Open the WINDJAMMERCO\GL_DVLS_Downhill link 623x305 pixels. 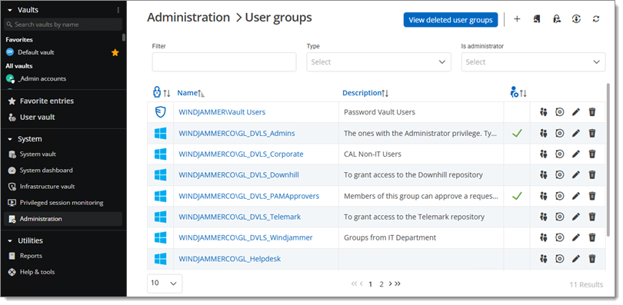(238, 175)
